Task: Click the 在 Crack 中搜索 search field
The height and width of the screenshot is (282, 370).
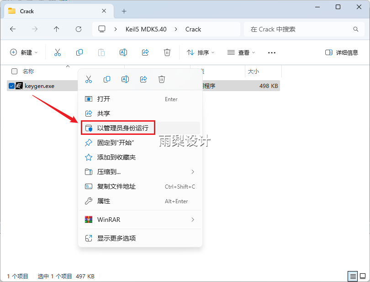Action: [x=304, y=29]
